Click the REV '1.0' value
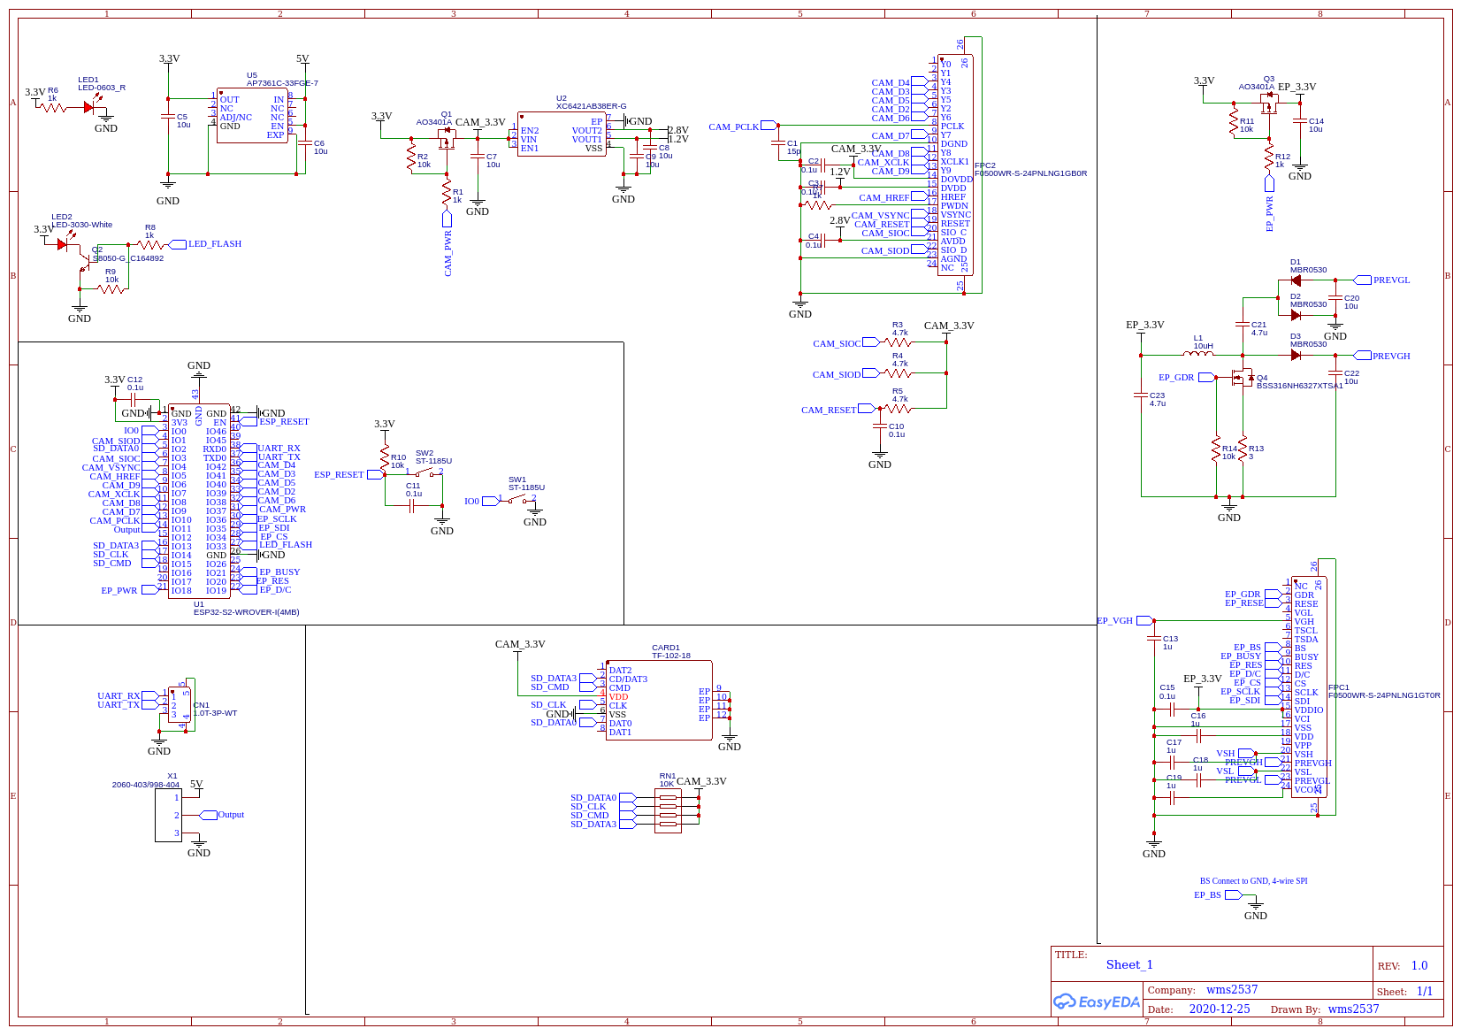The width and height of the screenshot is (1461, 1036). pos(1419,965)
